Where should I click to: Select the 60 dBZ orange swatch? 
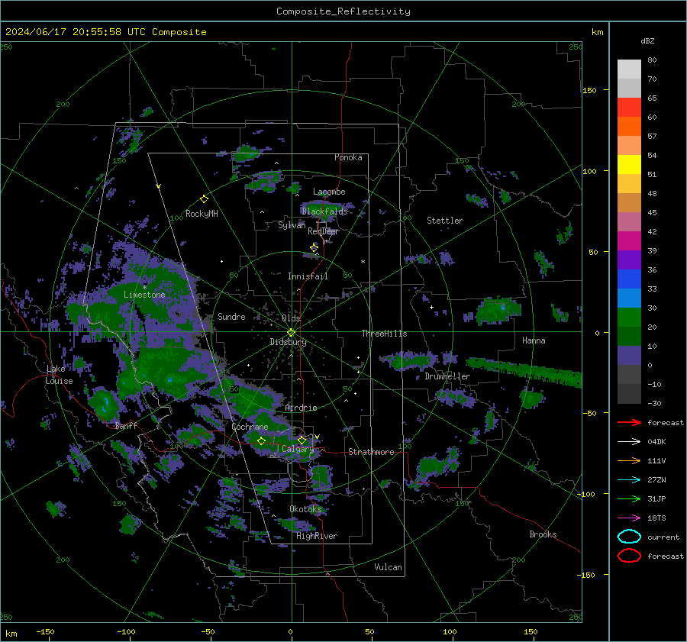629,126
